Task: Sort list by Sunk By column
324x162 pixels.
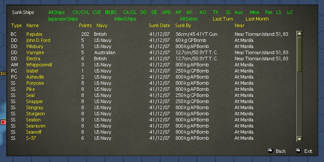Action: [183, 25]
